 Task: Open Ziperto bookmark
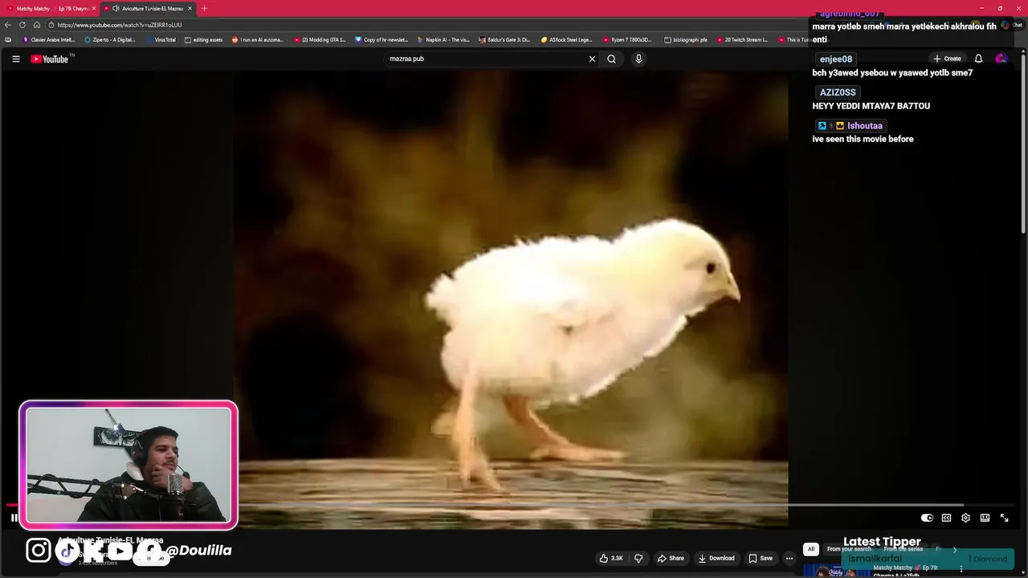pyautogui.click(x=110, y=39)
